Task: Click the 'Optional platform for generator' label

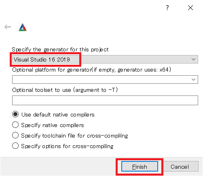Action: 91,70
